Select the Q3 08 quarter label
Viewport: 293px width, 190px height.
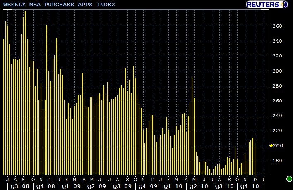20,186
